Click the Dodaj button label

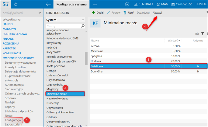click(100, 13)
